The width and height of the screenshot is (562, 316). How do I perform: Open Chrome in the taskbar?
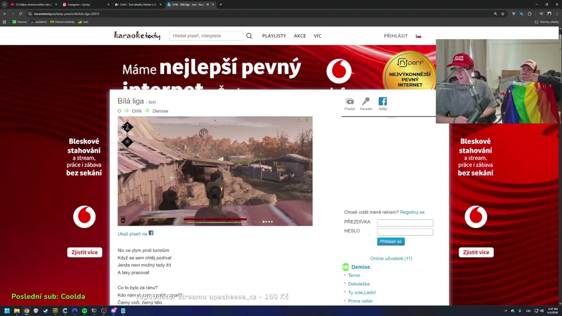26,311
